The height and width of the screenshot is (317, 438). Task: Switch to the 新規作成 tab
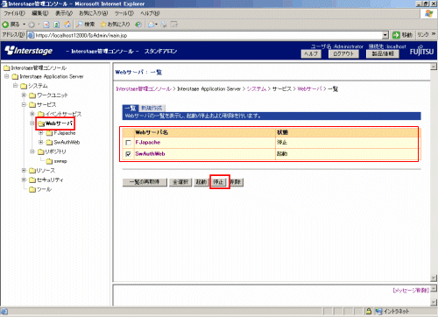[152, 109]
